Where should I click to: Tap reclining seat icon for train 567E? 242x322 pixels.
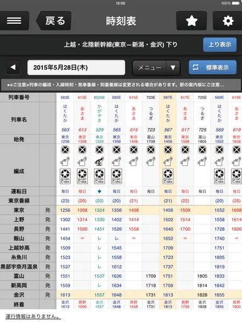(168, 161)
